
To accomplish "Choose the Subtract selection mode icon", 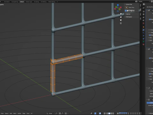I will (x=130, y=11).
